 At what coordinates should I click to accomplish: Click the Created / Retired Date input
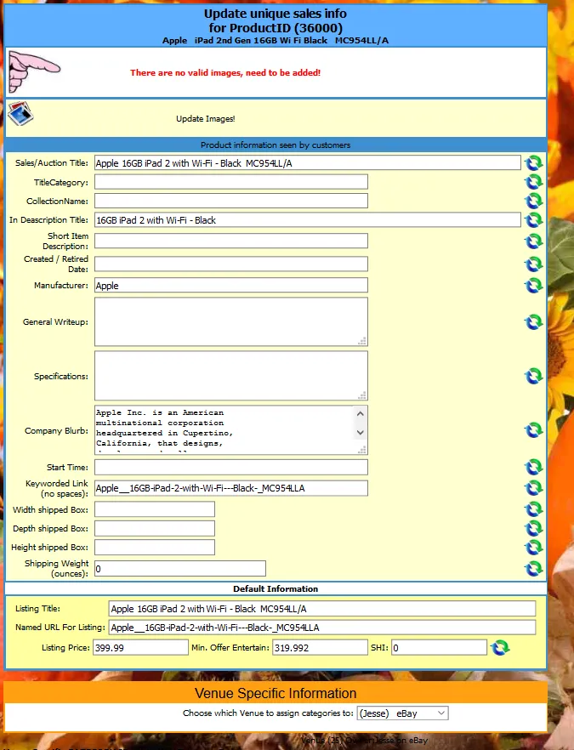pos(231,264)
